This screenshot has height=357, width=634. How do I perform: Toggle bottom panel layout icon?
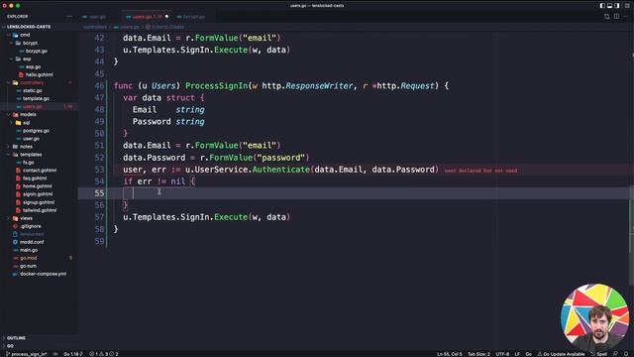[609, 6]
